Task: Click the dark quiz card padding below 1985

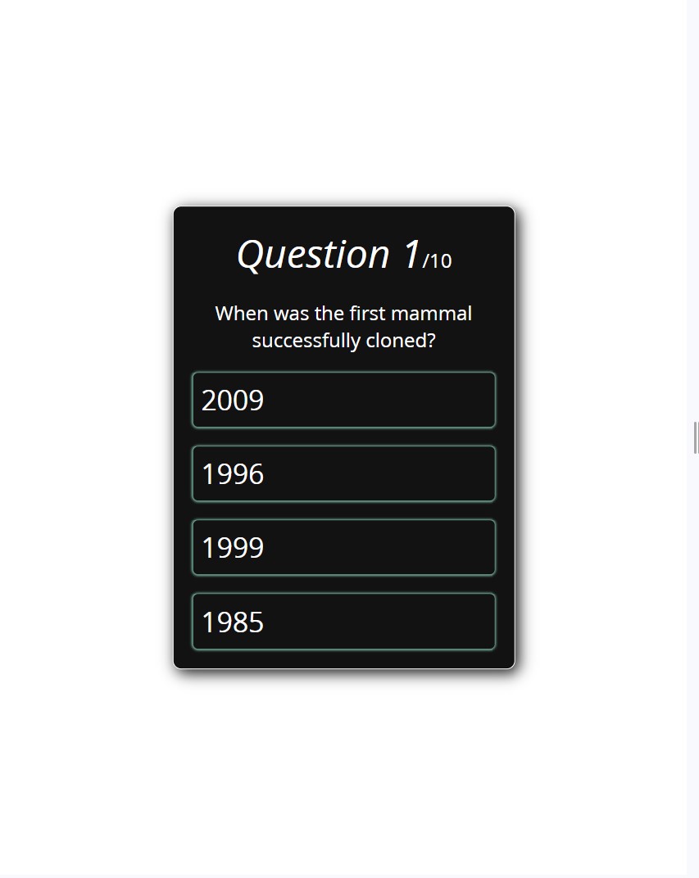Action: point(343,659)
